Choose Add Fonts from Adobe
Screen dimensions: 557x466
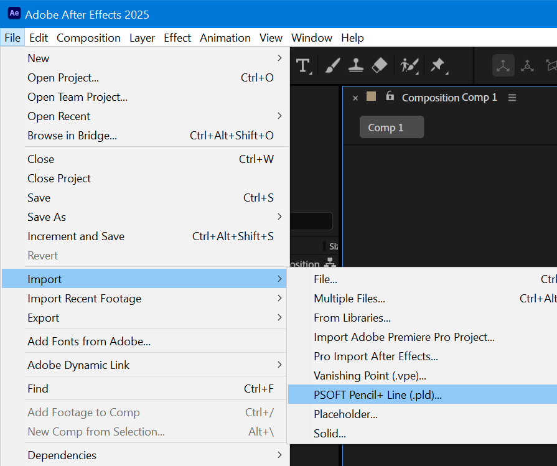pos(145,342)
